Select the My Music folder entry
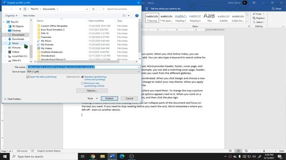Image resolution: width=286 pixels, height=160 pixels. (x=46, y=41)
